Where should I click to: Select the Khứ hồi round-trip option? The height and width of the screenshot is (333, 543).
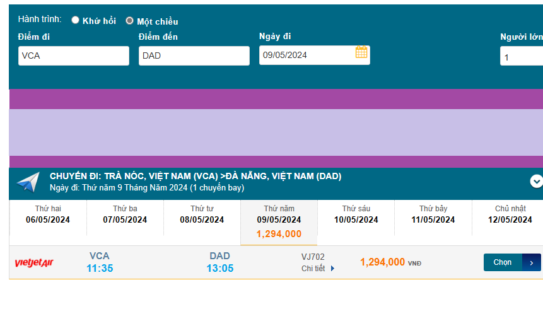[x=76, y=20]
